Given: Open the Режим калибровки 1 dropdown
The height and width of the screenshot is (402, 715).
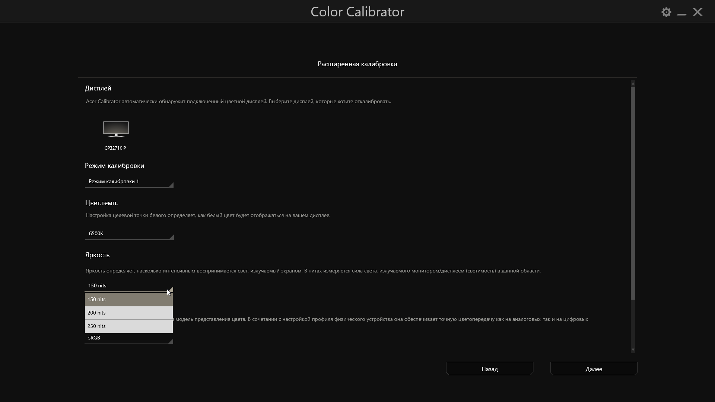Looking at the screenshot, I should point(129,182).
